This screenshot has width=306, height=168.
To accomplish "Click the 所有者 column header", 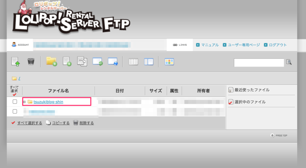I will pyautogui.click(x=203, y=91).
